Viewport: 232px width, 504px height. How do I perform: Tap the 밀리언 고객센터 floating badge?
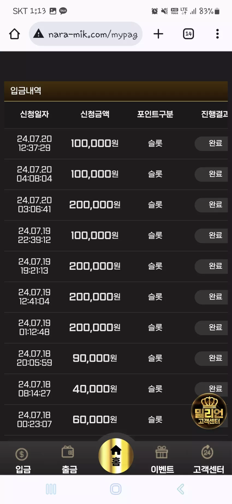(x=209, y=411)
